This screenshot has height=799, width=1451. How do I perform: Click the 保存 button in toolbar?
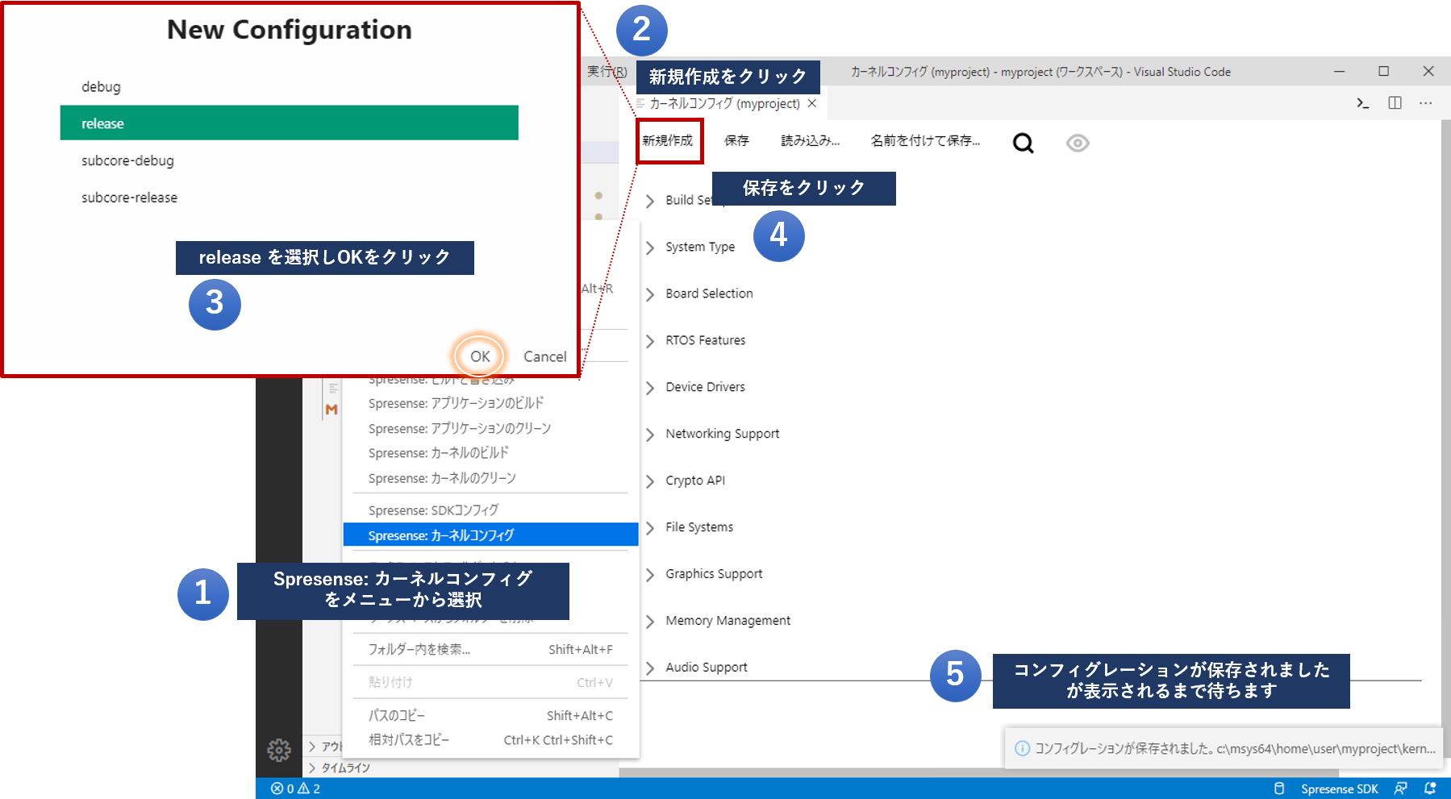pos(736,140)
